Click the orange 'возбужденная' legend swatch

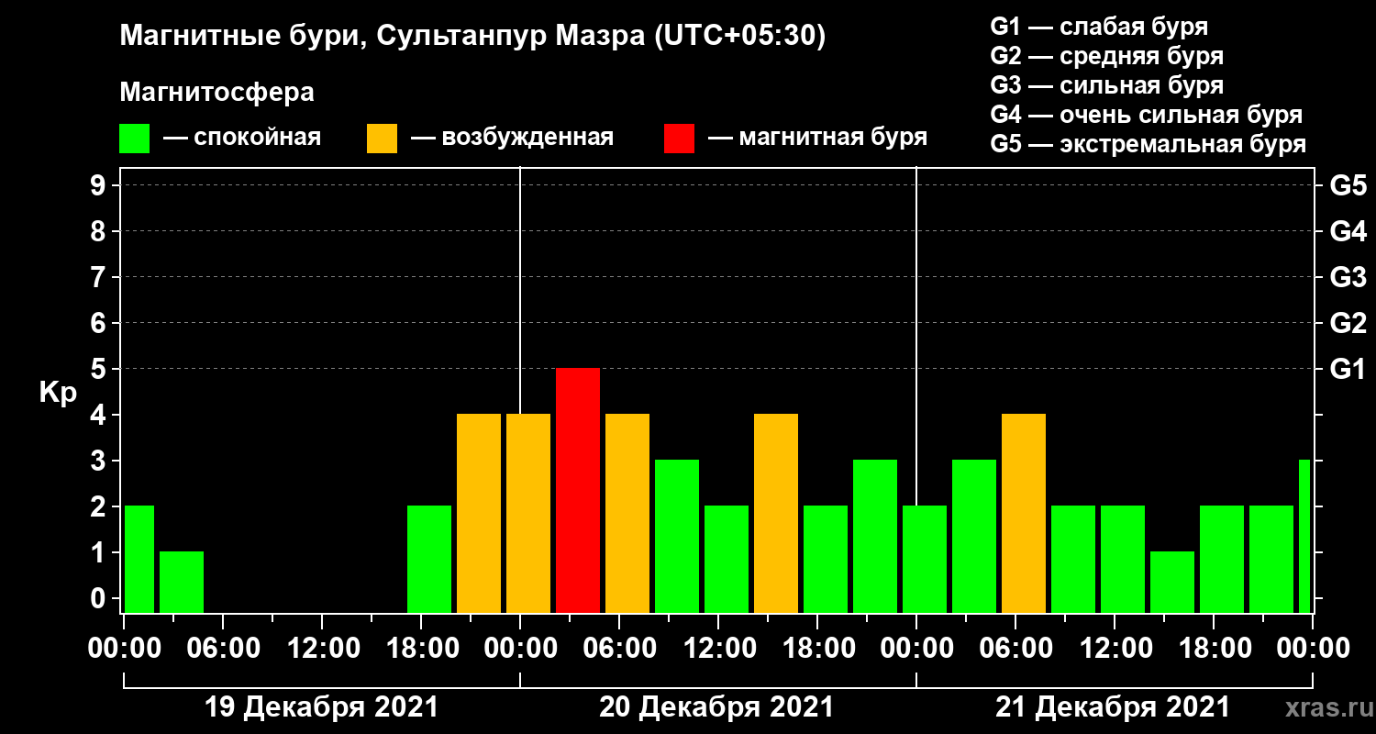pos(382,139)
